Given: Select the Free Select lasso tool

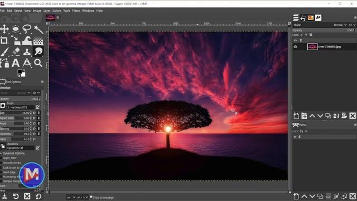Looking at the screenshot, I should tap(27, 29).
